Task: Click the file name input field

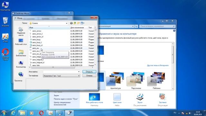Action: (x=61, y=72)
